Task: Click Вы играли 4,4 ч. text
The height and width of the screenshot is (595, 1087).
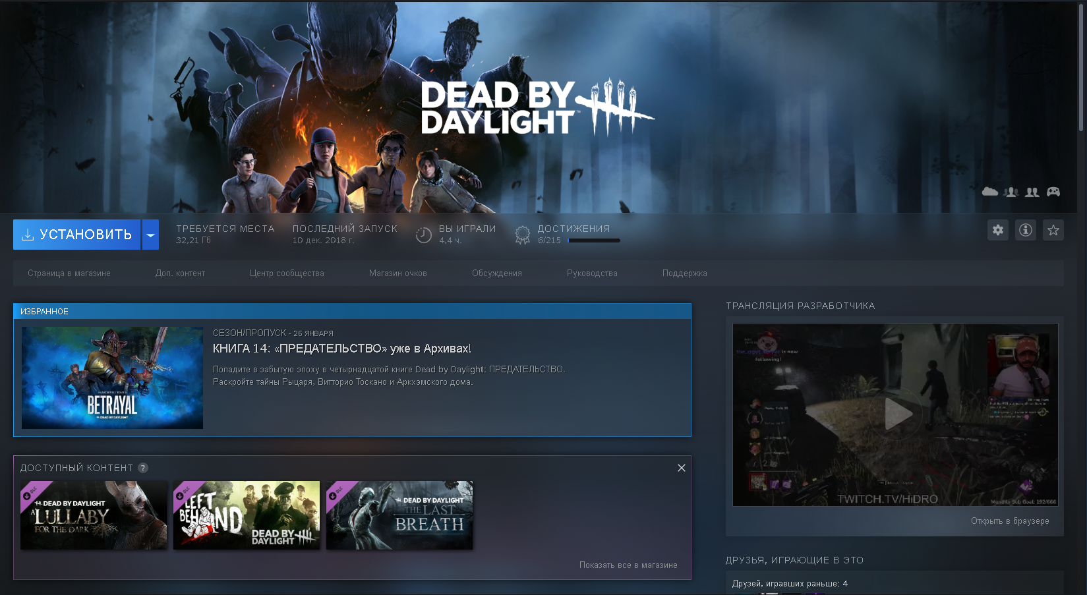Action: click(467, 234)
